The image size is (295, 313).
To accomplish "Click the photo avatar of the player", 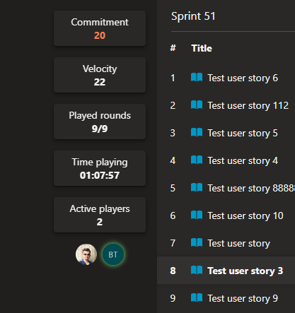I will point(86,254).
